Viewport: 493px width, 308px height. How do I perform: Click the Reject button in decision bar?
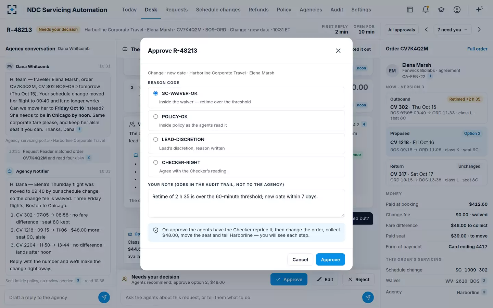click(x=358, y=279)
